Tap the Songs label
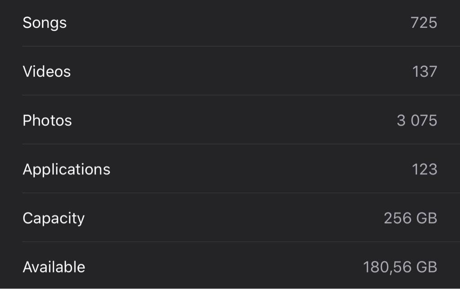Screen dimensions: 460x289 point(44,23)
